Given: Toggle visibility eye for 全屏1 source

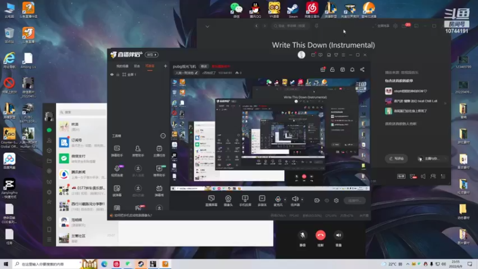Looking at the screenshot, I should pyautogui.click(x=112, y=74).
